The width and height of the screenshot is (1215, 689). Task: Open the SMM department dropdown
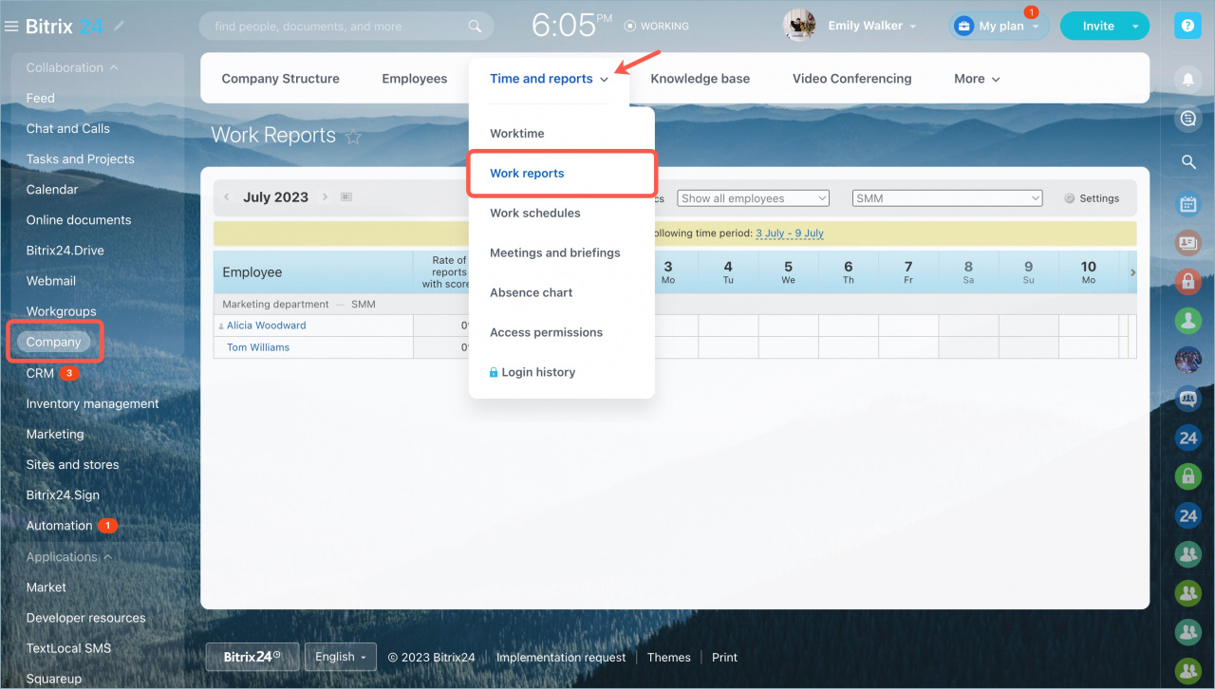(947, 198)
